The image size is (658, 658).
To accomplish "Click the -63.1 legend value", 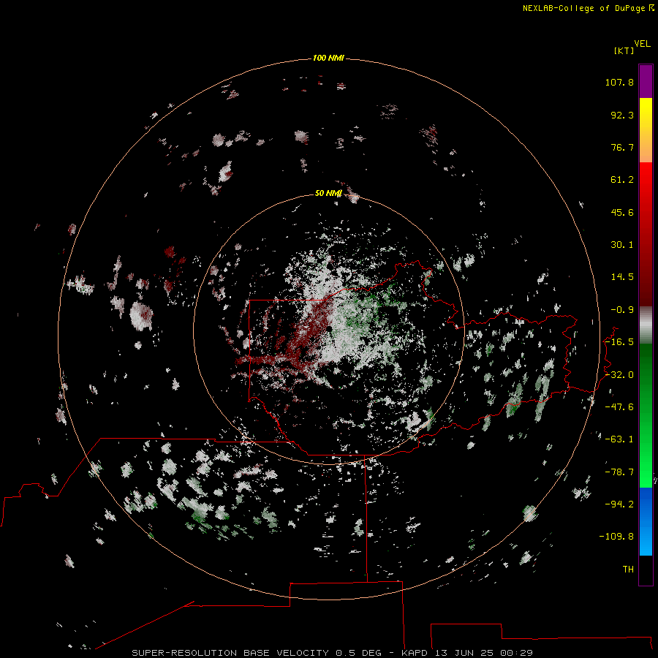I will 619,439.
